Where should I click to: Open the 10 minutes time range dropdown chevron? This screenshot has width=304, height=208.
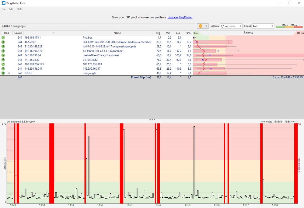coord(296,122)
